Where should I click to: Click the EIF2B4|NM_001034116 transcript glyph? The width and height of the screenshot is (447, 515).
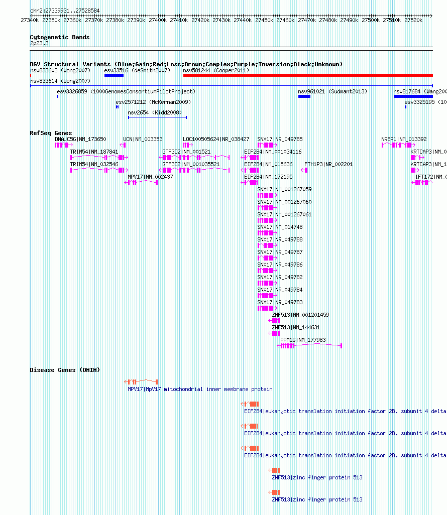coord(250,158)
